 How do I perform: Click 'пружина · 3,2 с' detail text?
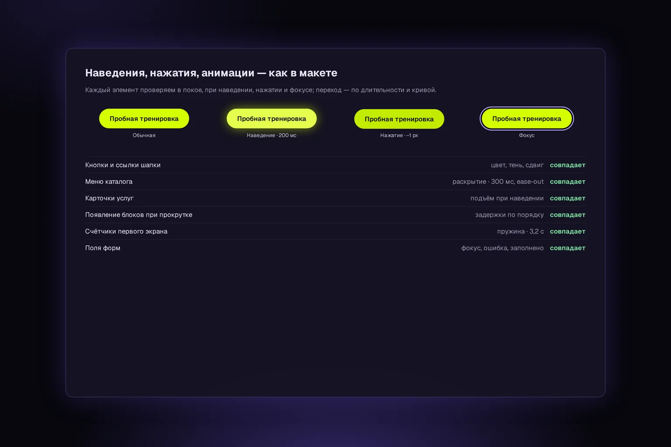(520, 231)
